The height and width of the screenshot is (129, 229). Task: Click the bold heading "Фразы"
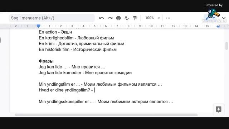pyautogui.click(x=46, y=61)
